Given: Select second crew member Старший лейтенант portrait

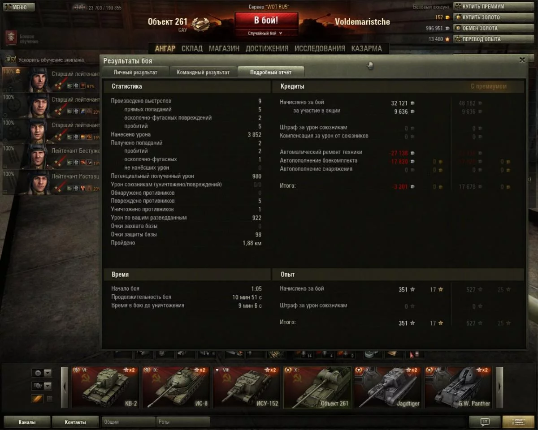Looking at the screenshot, I should click(39, 106).
